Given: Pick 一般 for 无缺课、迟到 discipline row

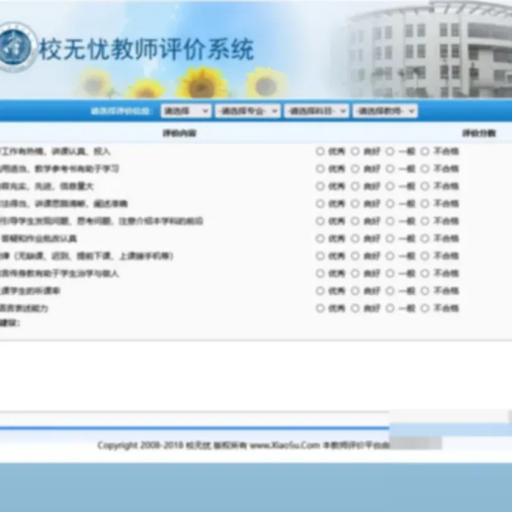Looking at the screenshot, I should click(x=390, y=255).
